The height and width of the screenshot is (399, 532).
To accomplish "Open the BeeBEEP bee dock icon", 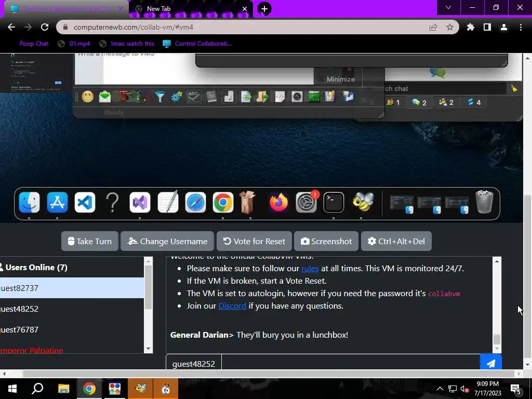I will [363, 201].
